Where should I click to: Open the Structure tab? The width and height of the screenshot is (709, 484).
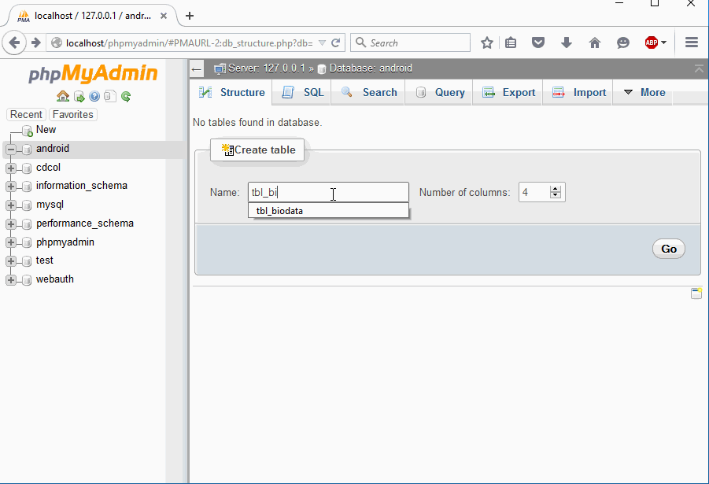click(x=231, y=92)
